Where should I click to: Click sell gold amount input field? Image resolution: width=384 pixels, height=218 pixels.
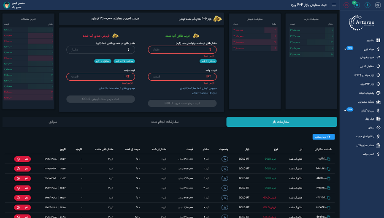[x=101, y=50]
